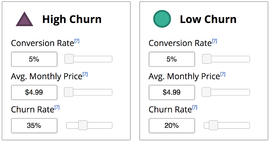This screenshot has width=270, height=142.
Task: Click the 20% churn rate input field
Action: coord(172,126)
